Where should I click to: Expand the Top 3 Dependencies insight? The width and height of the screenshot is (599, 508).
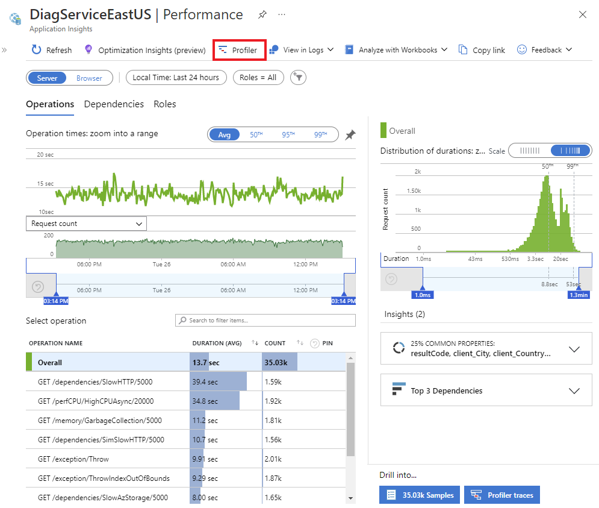coord(486,390)
